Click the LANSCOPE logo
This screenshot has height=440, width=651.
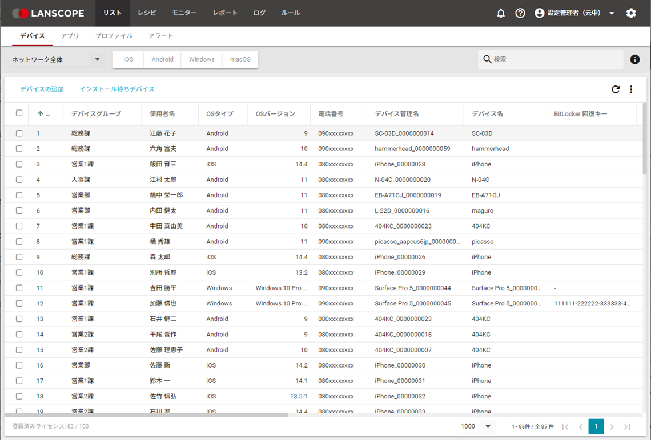click(48, 13)
